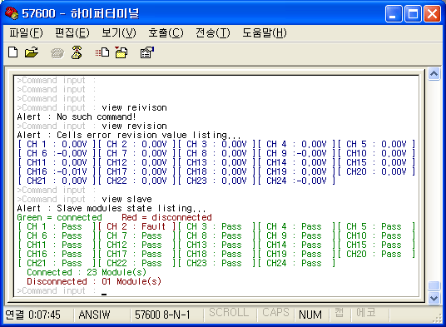Maximize the HyperTerminal window
This screenshot has height=327, width=446.
[x=413, y=13]
